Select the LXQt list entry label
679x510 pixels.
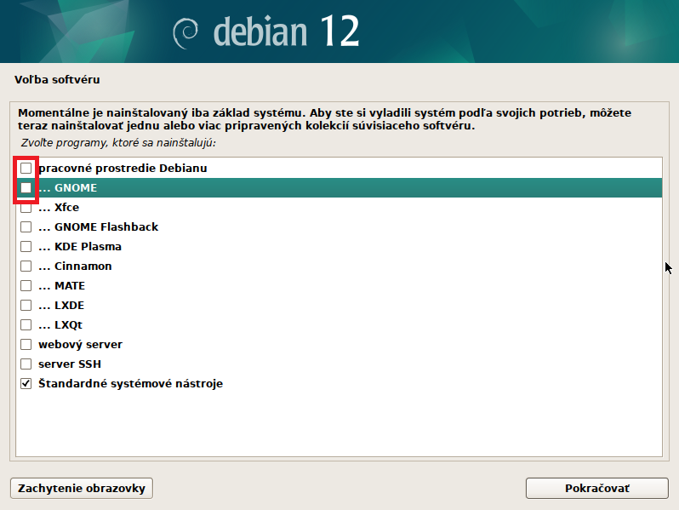[x=68, y=325]
